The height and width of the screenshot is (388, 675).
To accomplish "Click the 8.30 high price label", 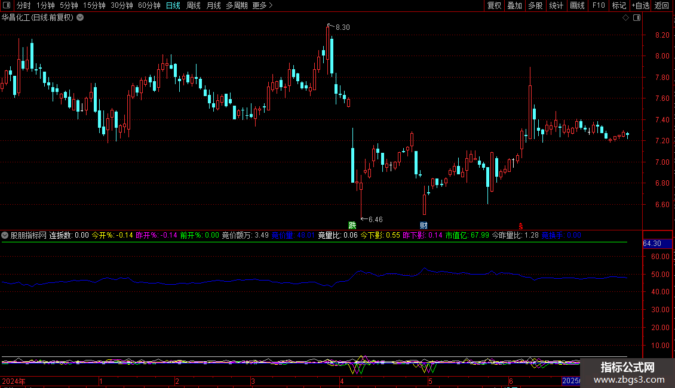I will (343, 27).
